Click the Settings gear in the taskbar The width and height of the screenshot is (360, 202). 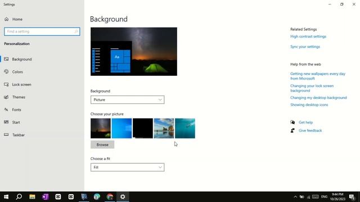(x=123, y=197)
